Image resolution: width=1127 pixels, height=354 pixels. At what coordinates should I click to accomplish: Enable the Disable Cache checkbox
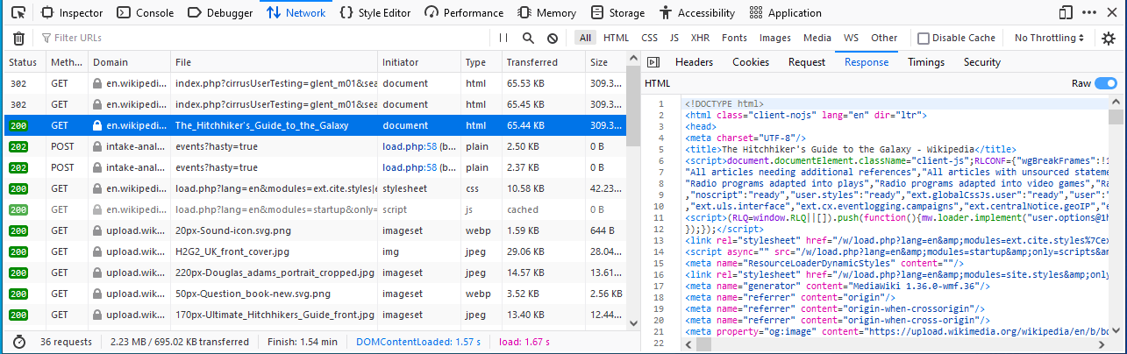click(924, 39)
